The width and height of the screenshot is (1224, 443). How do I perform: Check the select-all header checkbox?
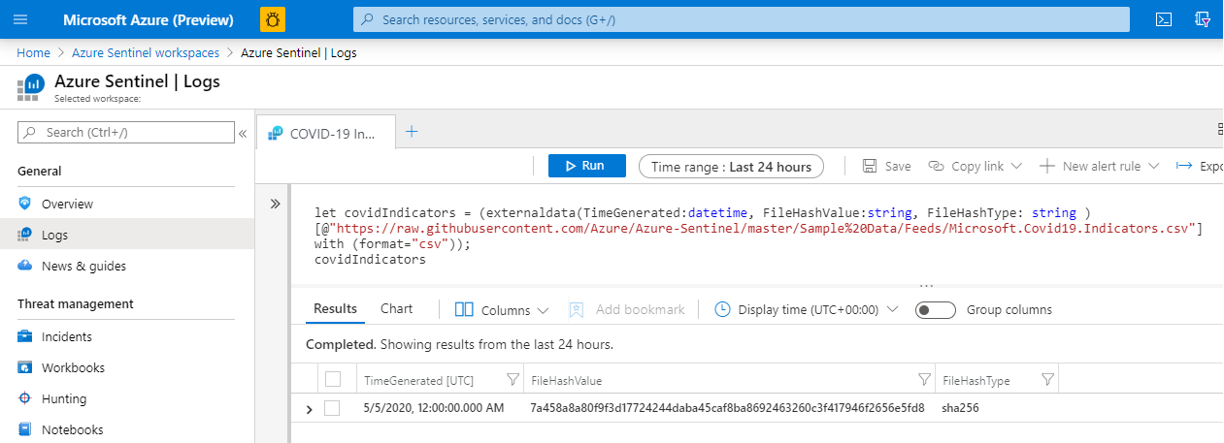333,379
